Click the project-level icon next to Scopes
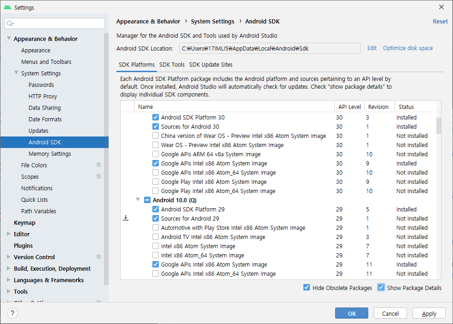Image resolution: width=453 pixels, height=324 pixels. (99, 176)
